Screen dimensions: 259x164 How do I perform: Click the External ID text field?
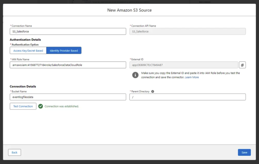pyautogui.click(x=184, y=65)
